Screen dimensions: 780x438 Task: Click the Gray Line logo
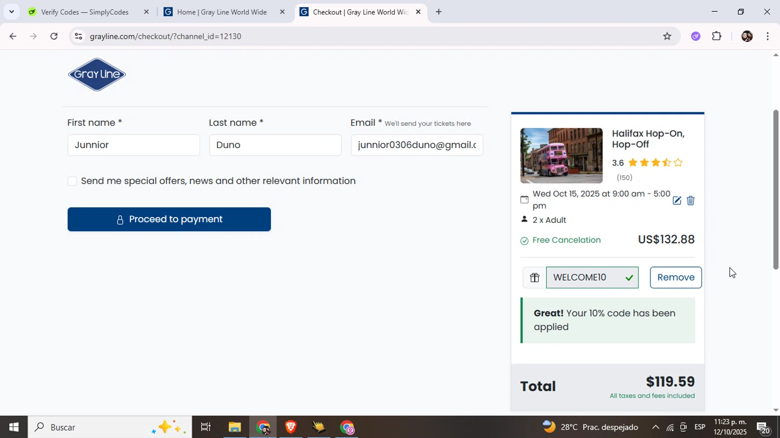pos(97,75)
